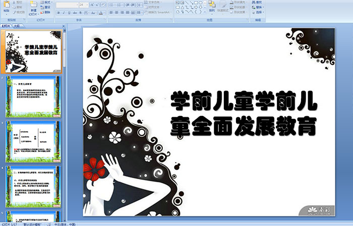Viewport: 353px width, 226px height.
Task: Close the slide thumbnail pane
Action: pos(64,26)
